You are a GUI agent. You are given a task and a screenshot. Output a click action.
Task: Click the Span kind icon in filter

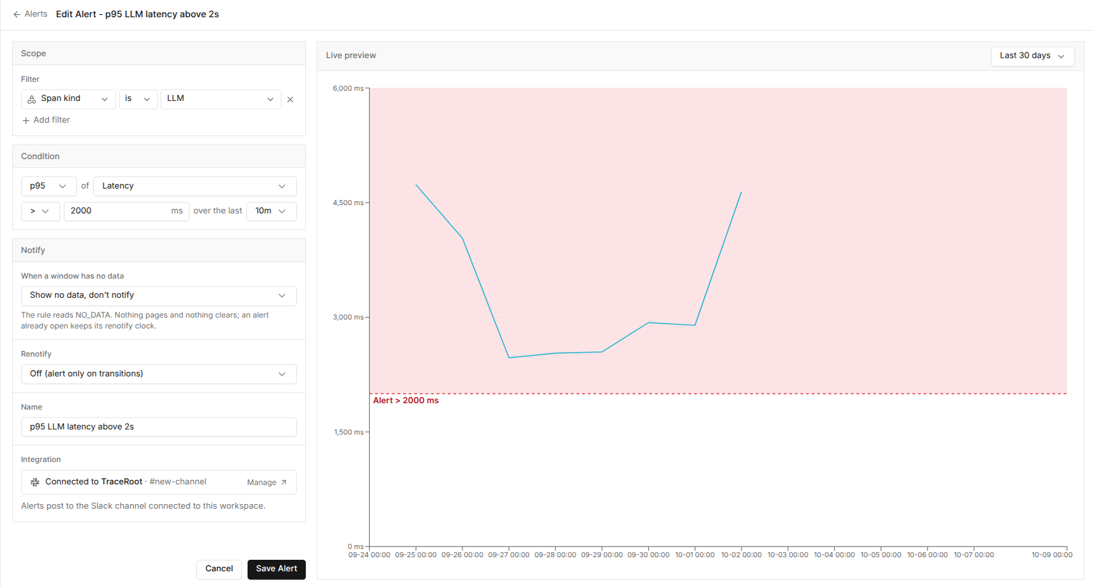31,99
